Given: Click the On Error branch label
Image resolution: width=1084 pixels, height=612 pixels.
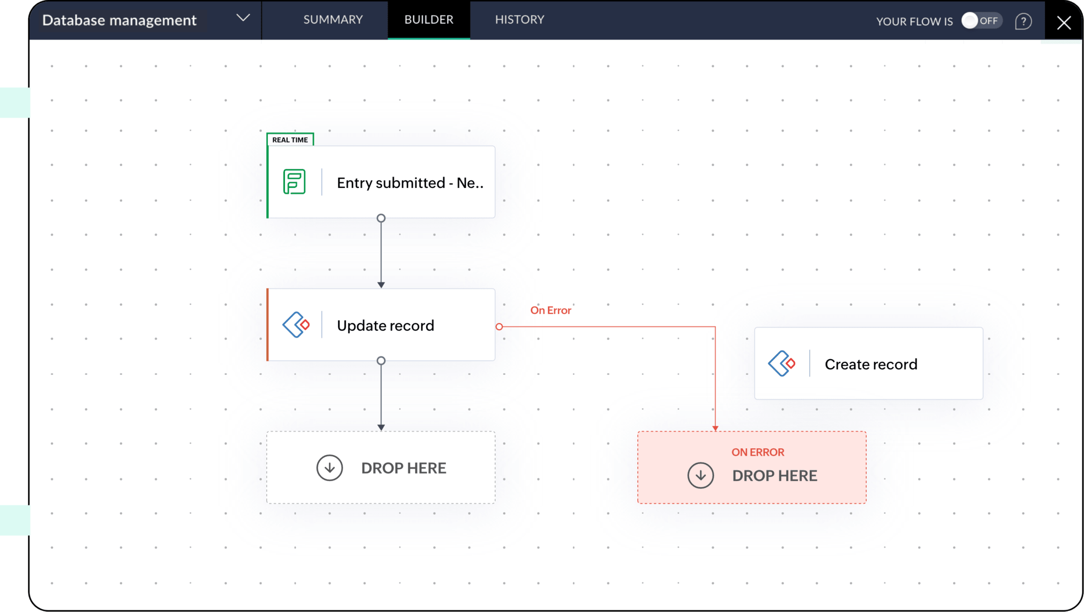Looking at the screenshot, I should (x=551, y=310).
